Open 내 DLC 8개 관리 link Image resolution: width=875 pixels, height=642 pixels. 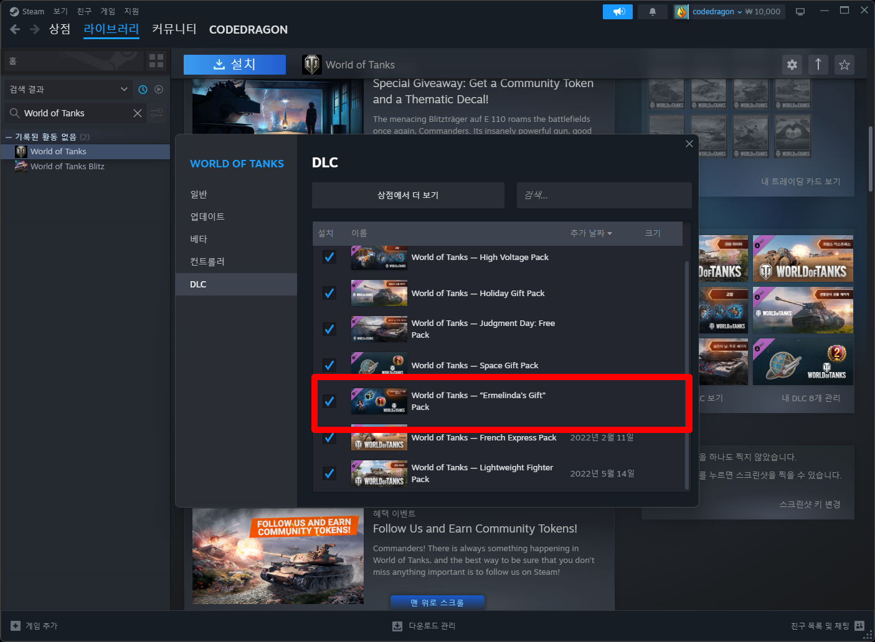click(x=811, y=398)
